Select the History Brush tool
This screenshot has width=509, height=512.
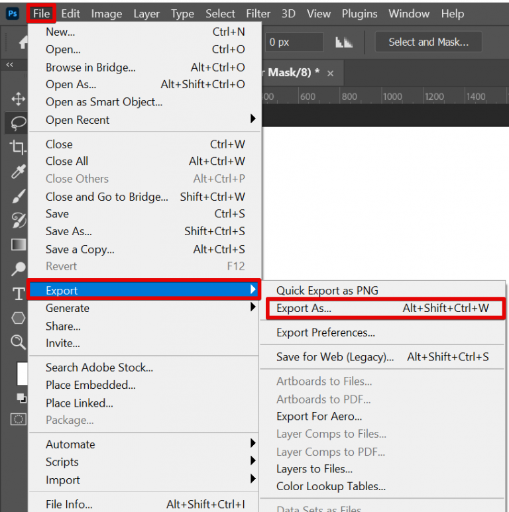[19, 221]
